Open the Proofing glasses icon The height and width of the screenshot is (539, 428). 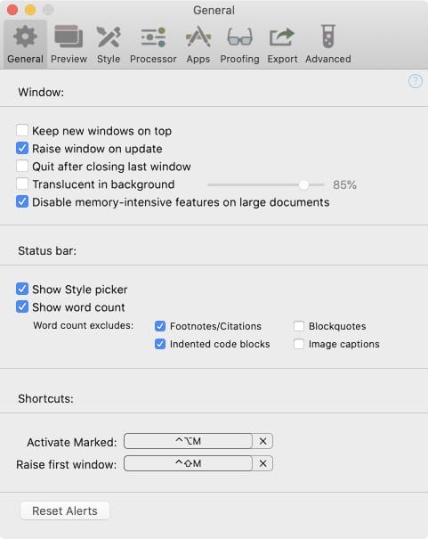(x=239, y=45)
